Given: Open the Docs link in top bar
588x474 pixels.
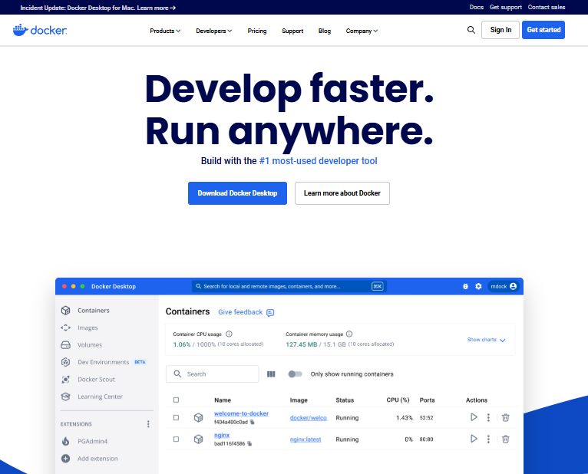Looking at the screenshot, I should [476, 7].
